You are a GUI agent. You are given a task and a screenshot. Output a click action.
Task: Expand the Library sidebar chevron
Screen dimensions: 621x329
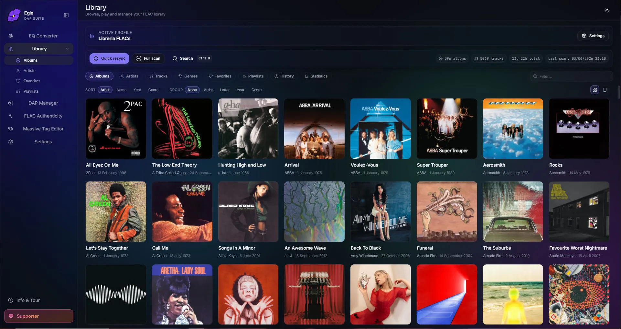pyautogui.click(x=67, y=49)
